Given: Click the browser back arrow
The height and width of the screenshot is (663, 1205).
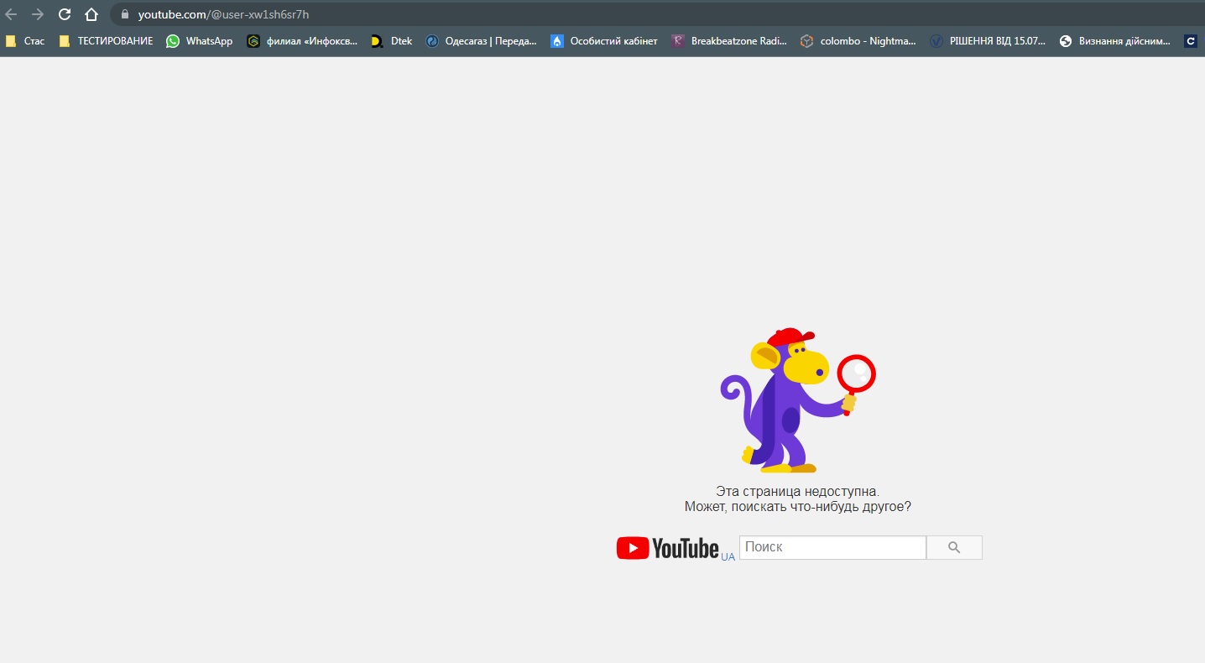Looking at the screenshot, I should pyautogui.click(x=11, y=14).
